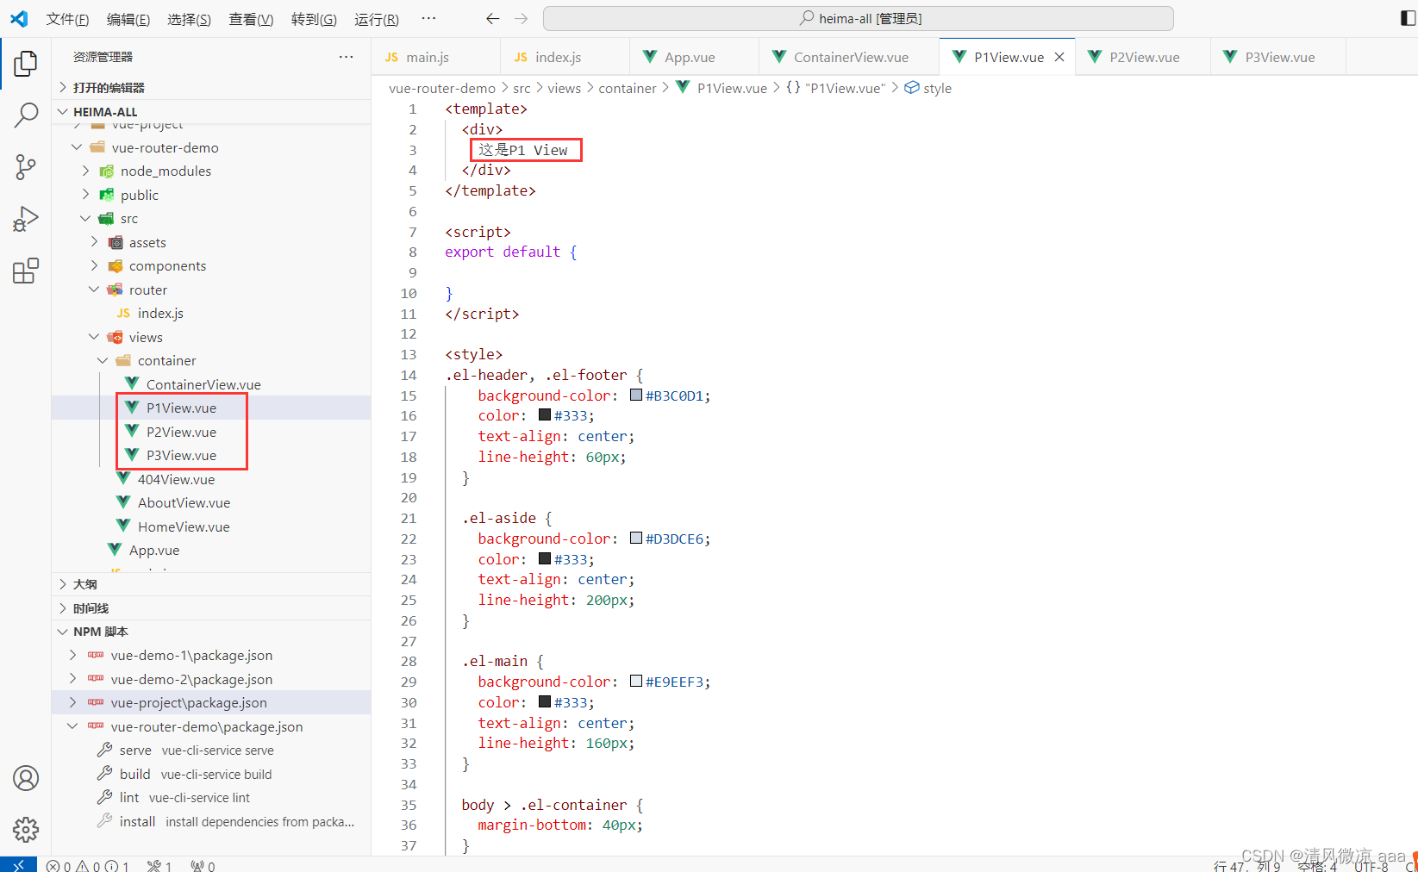Toggle the primary sidebar layout icon
Viewport: 1418px width, 872px height.
pyautogui.click(x=1409, y=18)
